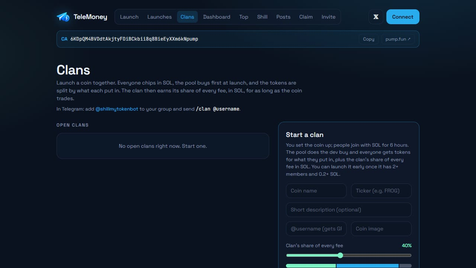Switch to the Dashboard tab
The width and height of the screenshot is (476, 268).
coord(217,17)
